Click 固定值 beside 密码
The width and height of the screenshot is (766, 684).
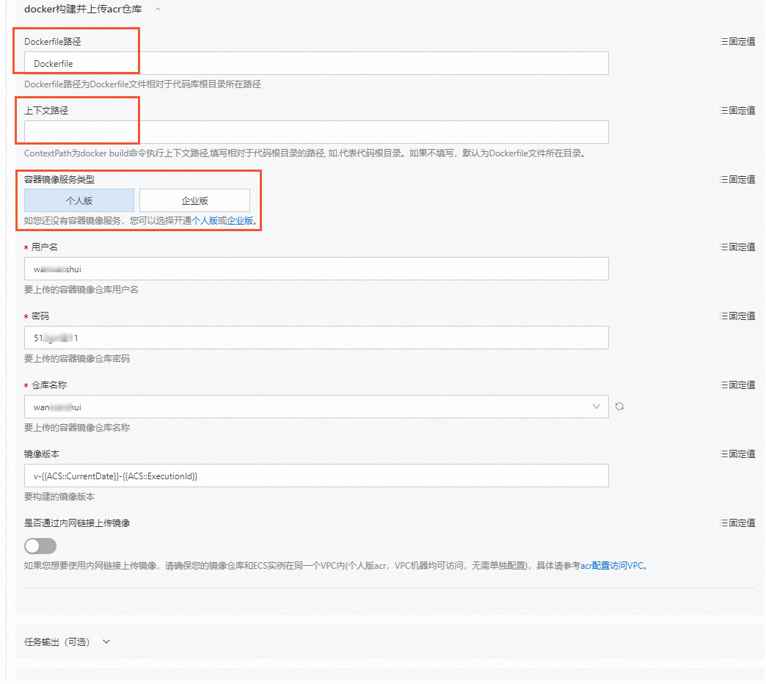tap(737, 316)
